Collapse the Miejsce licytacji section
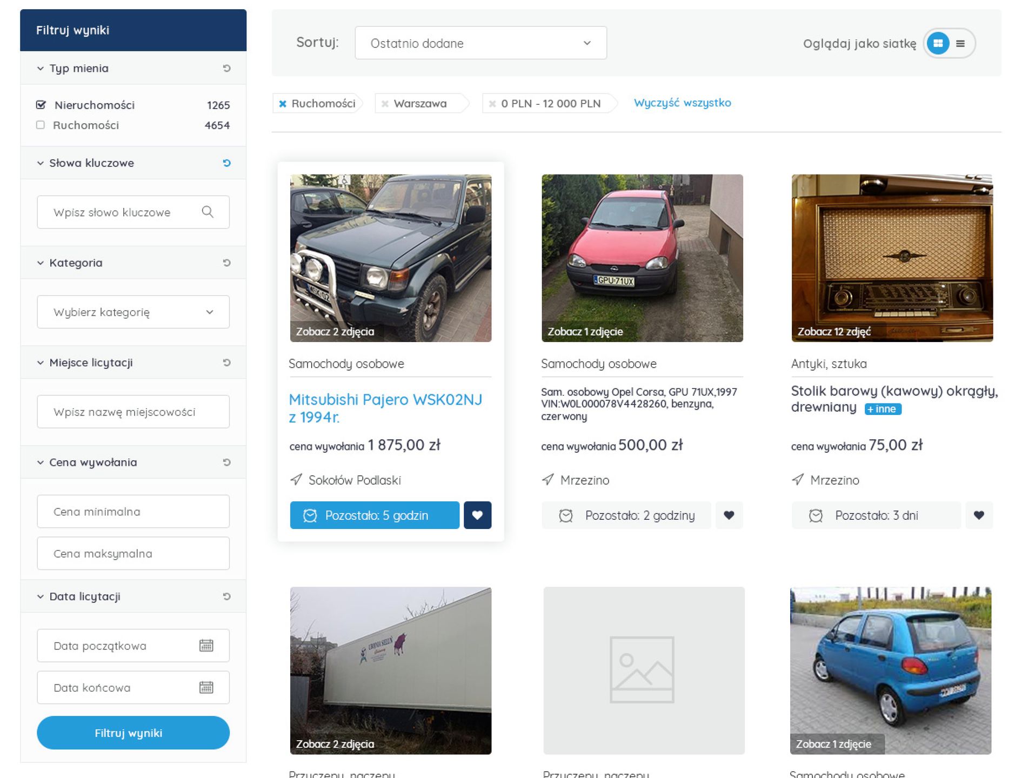 [x=40, y=363]
